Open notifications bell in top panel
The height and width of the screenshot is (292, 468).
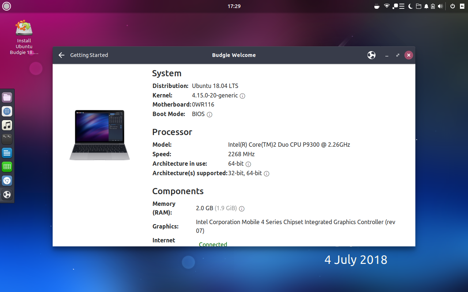click(426, 6)
